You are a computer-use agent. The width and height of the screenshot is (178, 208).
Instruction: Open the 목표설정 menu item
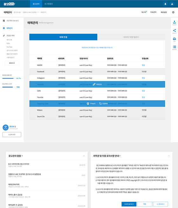pos(164,12)
